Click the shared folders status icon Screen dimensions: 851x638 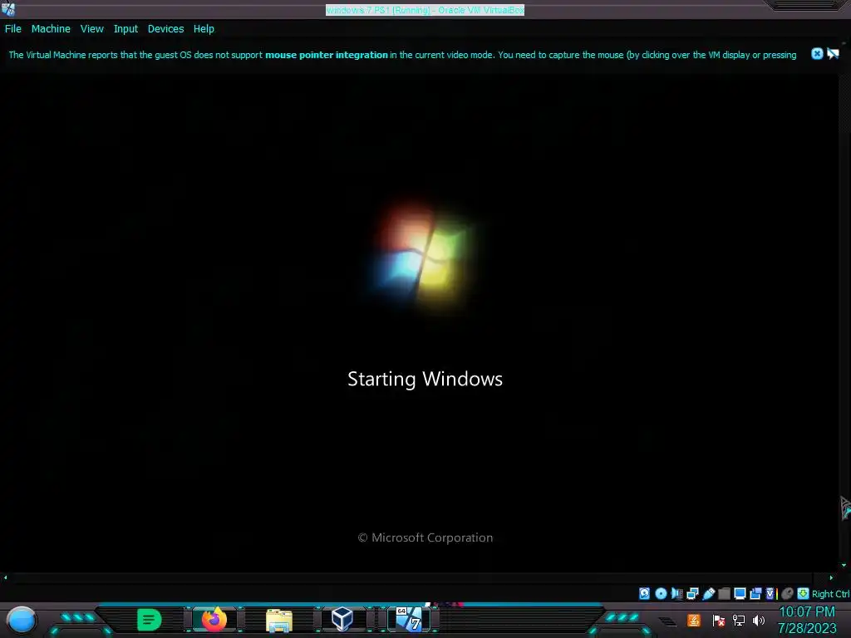724,593
